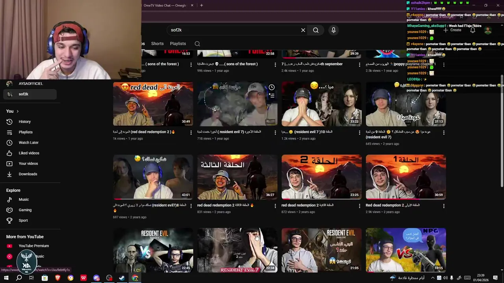
Task: Add resident evil 7 video to queue
Action: (272, 96)
